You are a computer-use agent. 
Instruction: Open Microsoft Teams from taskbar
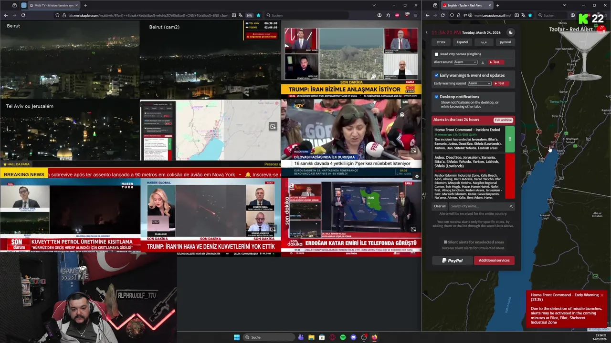(301, 337)
